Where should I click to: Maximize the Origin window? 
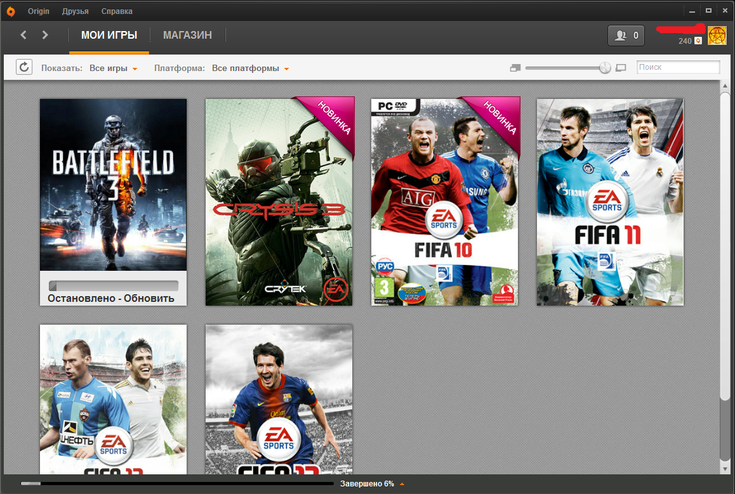(x=708, y=11)
